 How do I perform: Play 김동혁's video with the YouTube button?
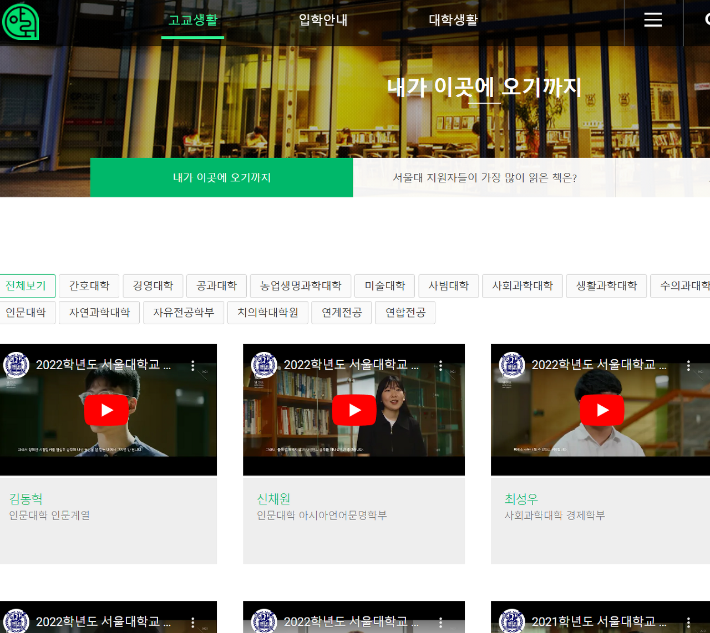[106, 410]
